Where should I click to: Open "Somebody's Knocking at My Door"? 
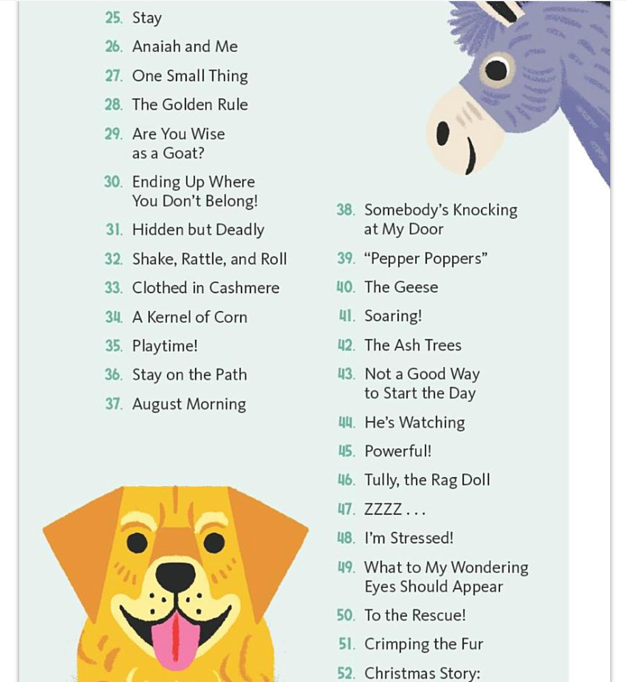click(x=440, y=219)
